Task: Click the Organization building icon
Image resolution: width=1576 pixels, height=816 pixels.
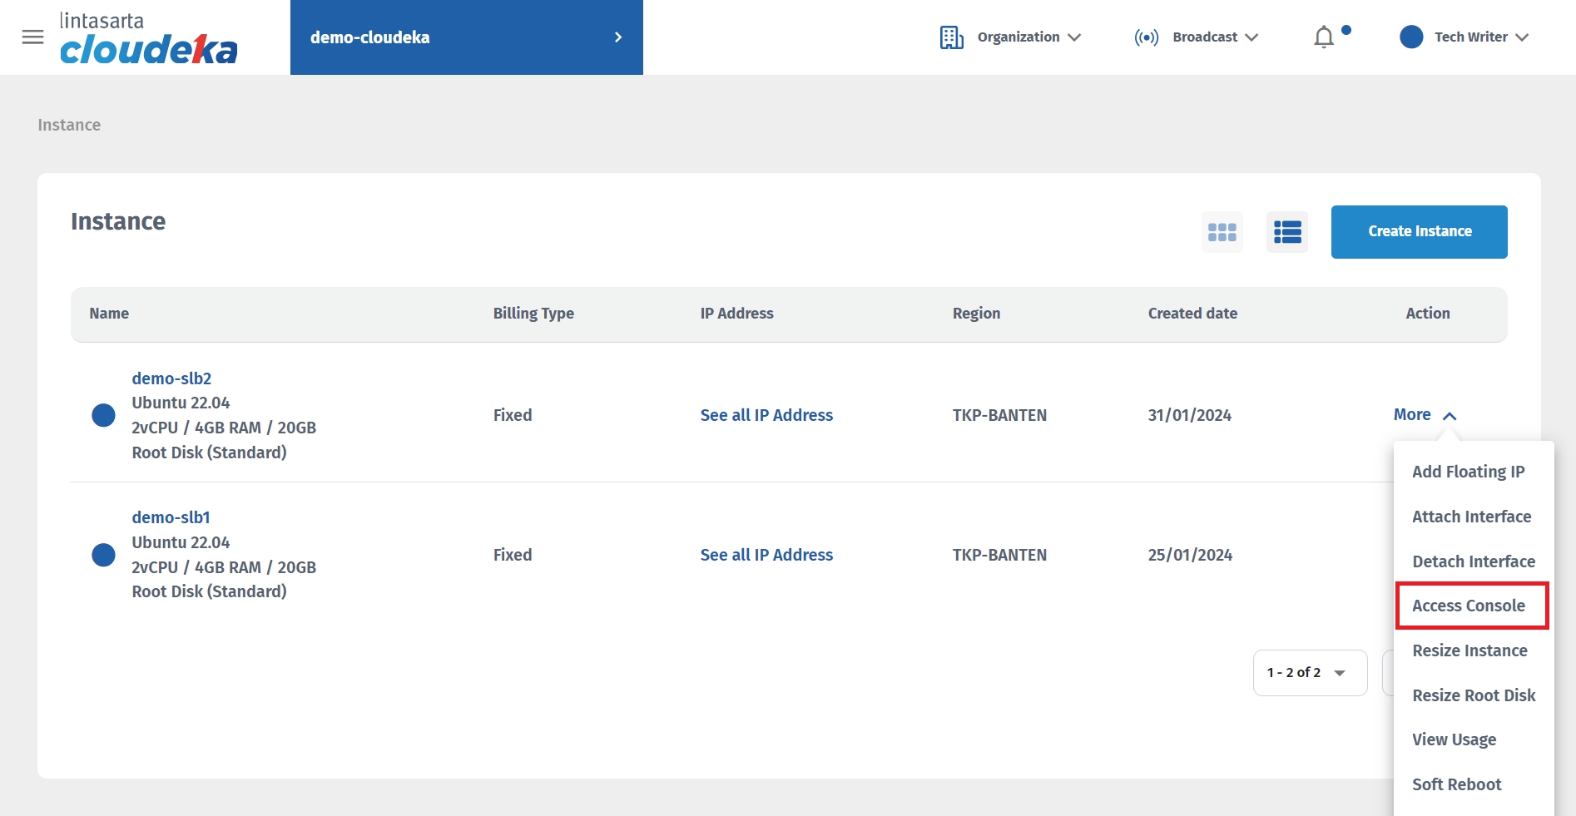Action: click(x=951, y=37)
